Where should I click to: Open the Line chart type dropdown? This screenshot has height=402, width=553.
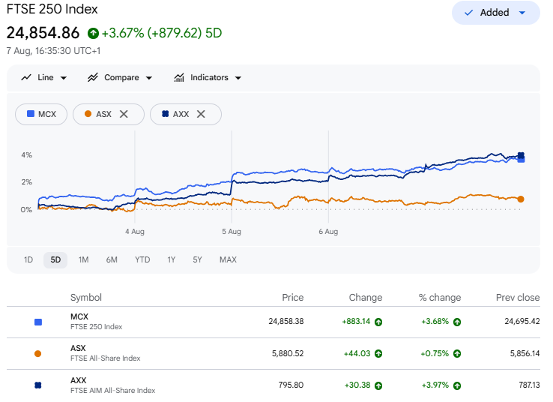coord(64,78)
